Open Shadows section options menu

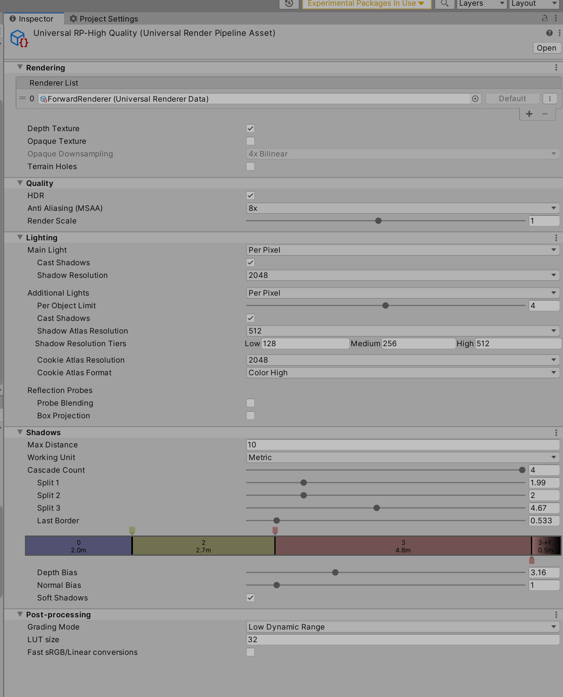(x=556, y=433)
